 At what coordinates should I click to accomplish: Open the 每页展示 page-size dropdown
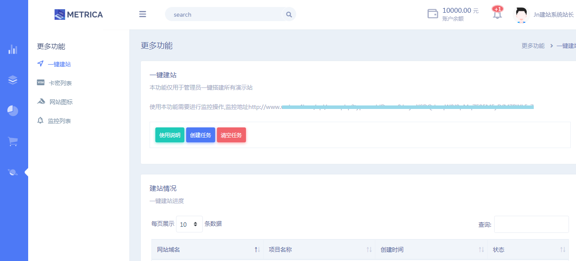(189, 224)
